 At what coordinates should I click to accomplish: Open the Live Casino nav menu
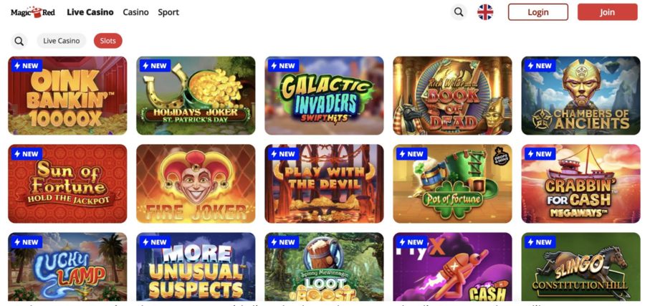[x=90, y=12]
